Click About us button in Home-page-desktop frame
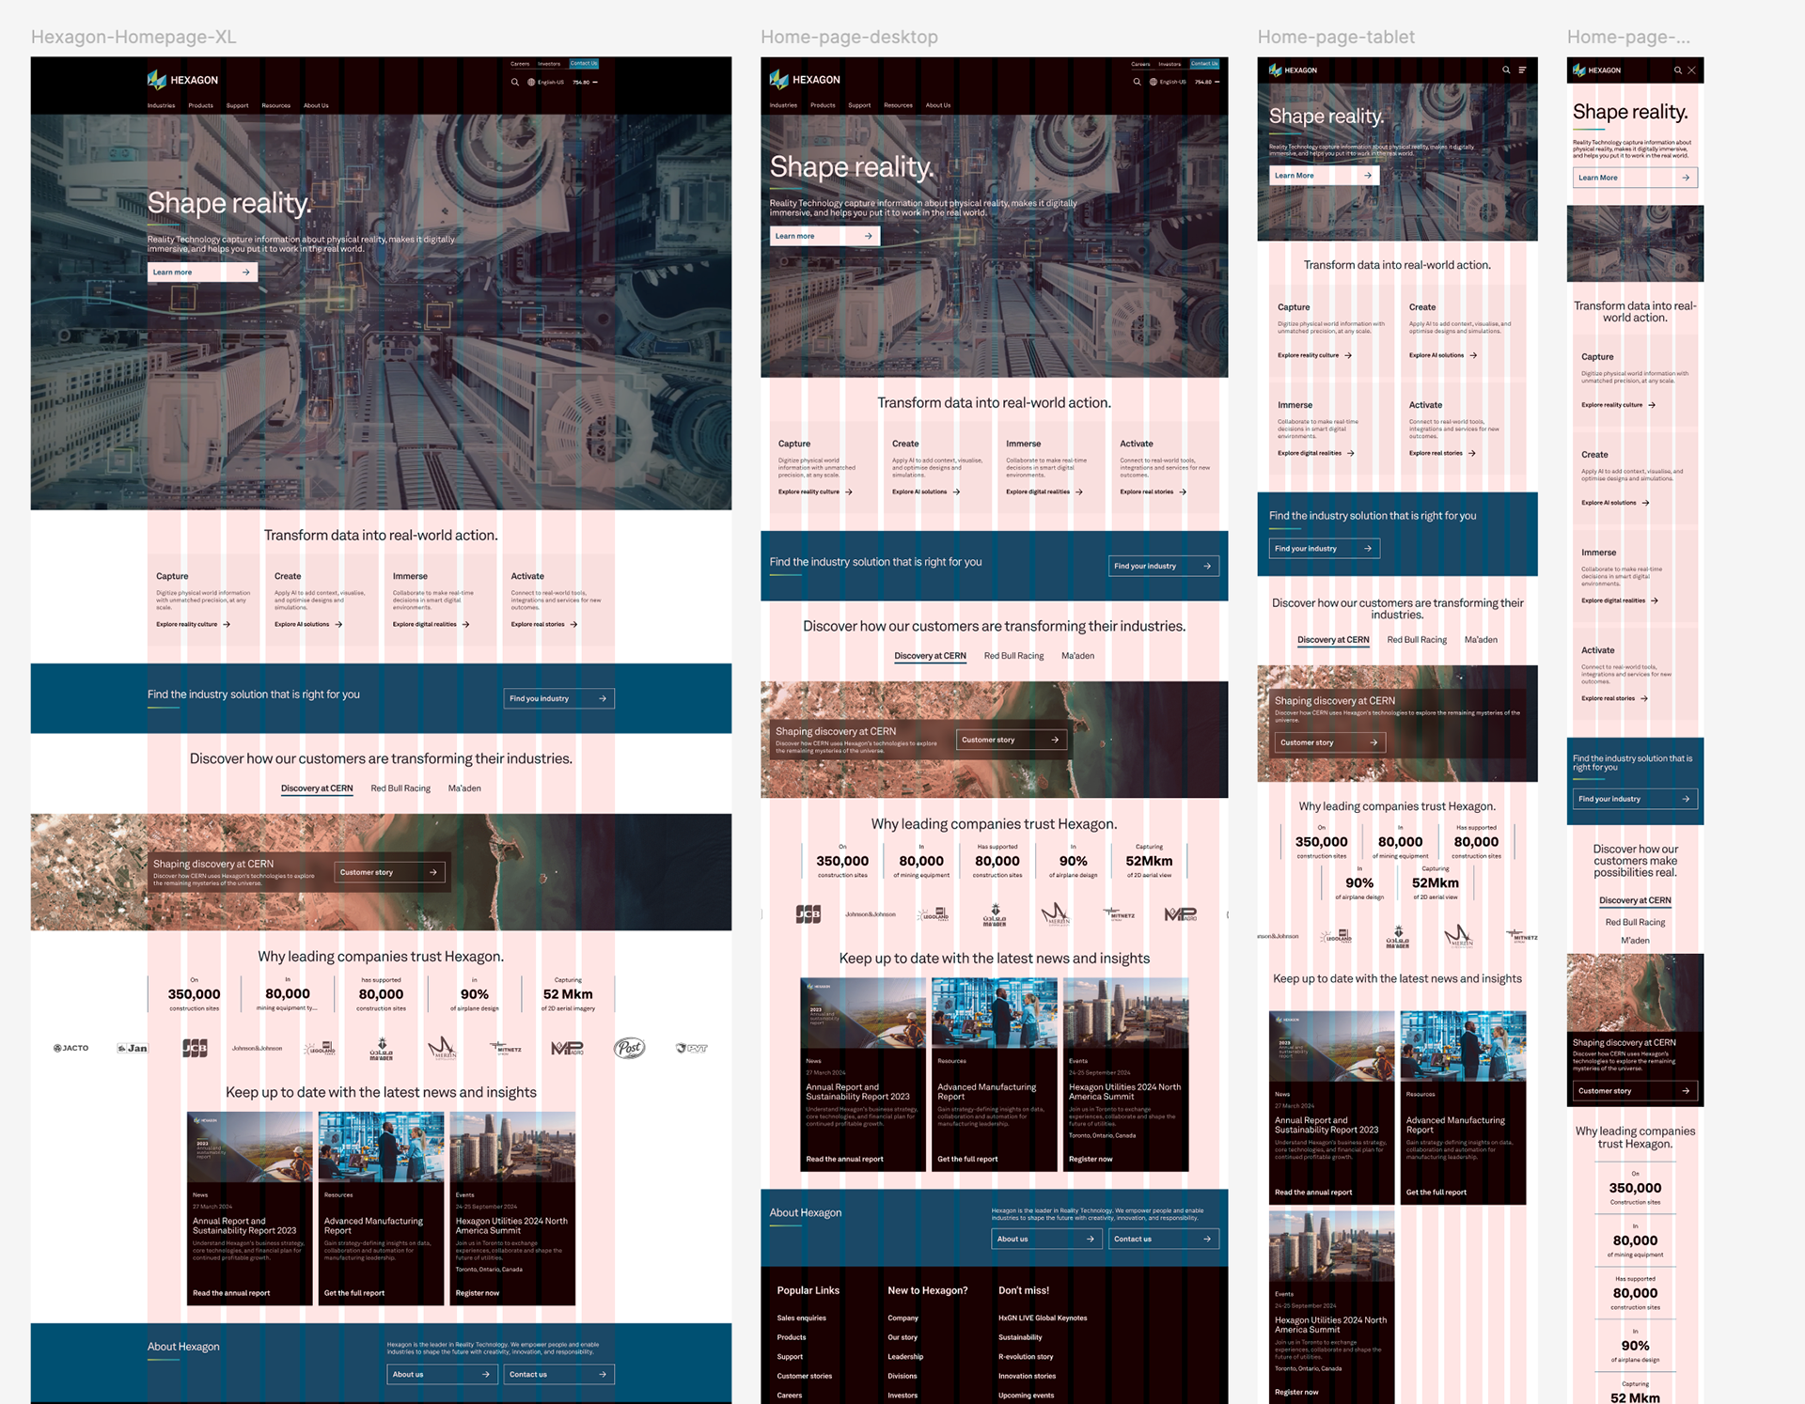This screenshot has height=1404, width=1805. click(1046, 1239)
